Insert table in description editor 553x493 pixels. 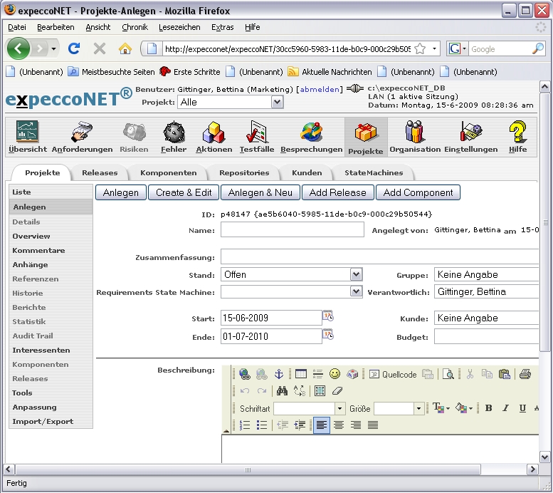(300, 374)
